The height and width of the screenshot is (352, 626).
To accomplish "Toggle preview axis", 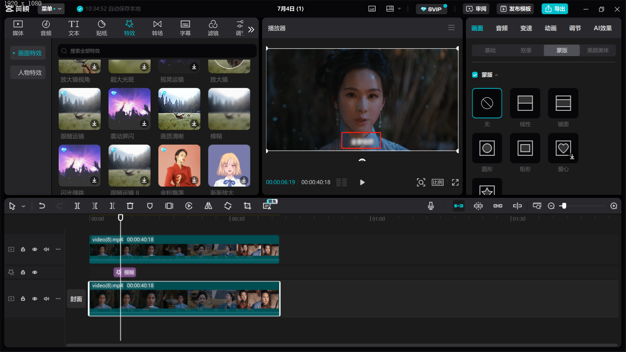I will click(517, 206).
